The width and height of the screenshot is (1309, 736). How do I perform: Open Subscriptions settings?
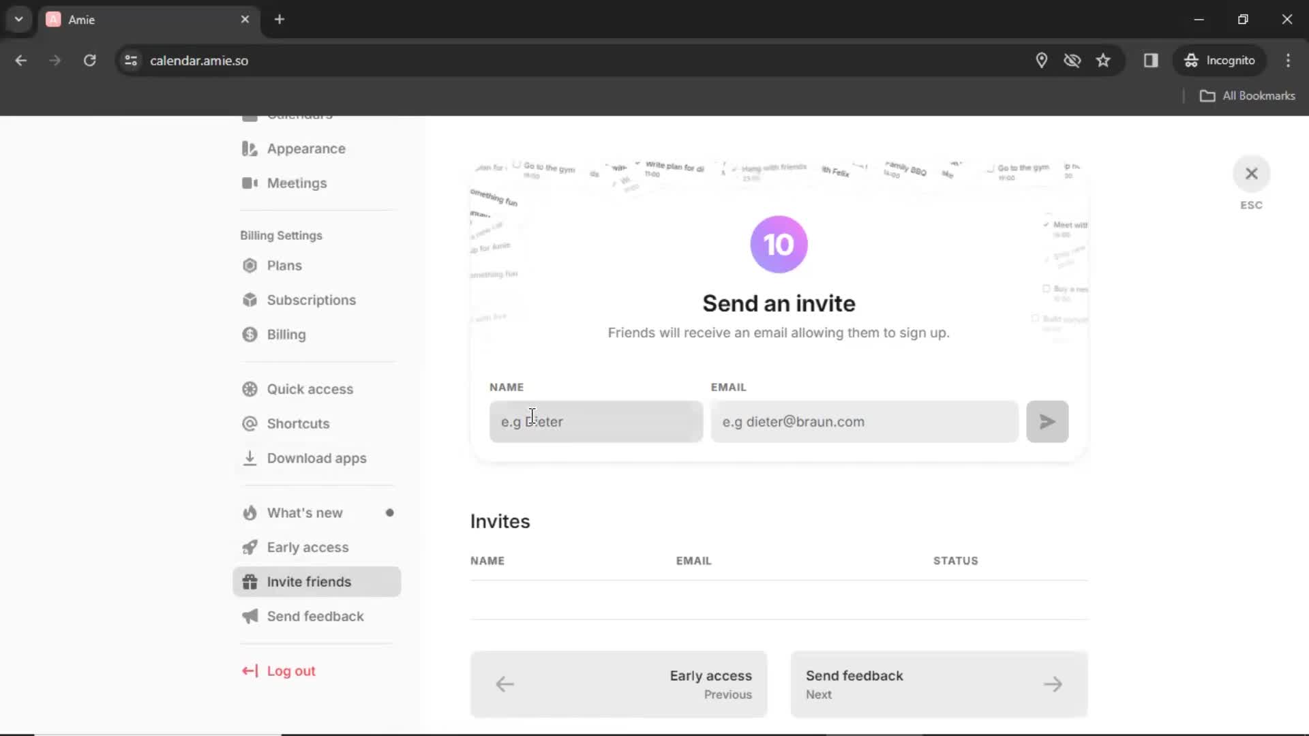coord(312,299)
